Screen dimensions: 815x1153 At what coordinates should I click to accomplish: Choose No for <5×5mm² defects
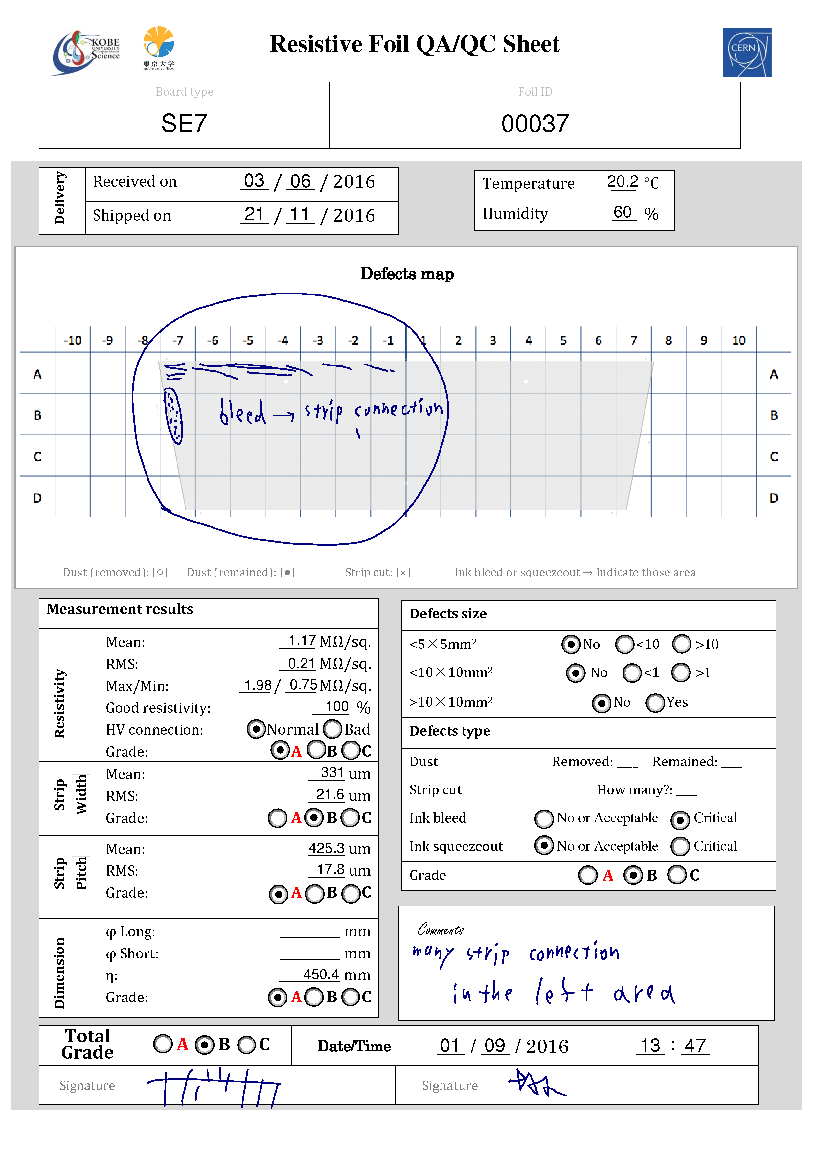click(571, 644)
